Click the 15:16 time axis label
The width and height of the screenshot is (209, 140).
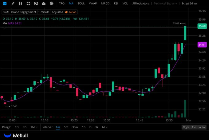pos(45,120)
